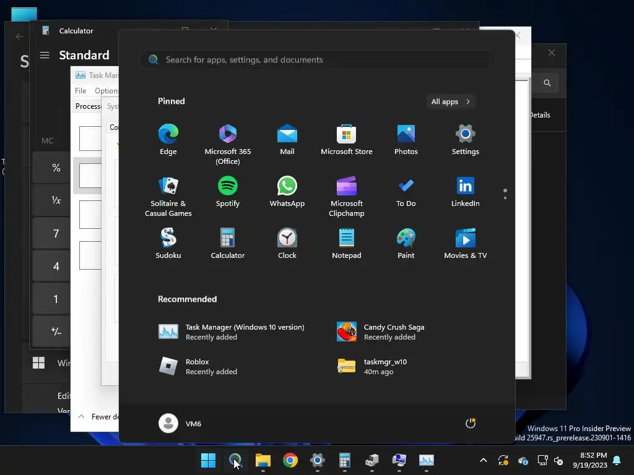The image size is (634, 475).
Task: Open the 8:52 PM clock and date
Action: 590,460
